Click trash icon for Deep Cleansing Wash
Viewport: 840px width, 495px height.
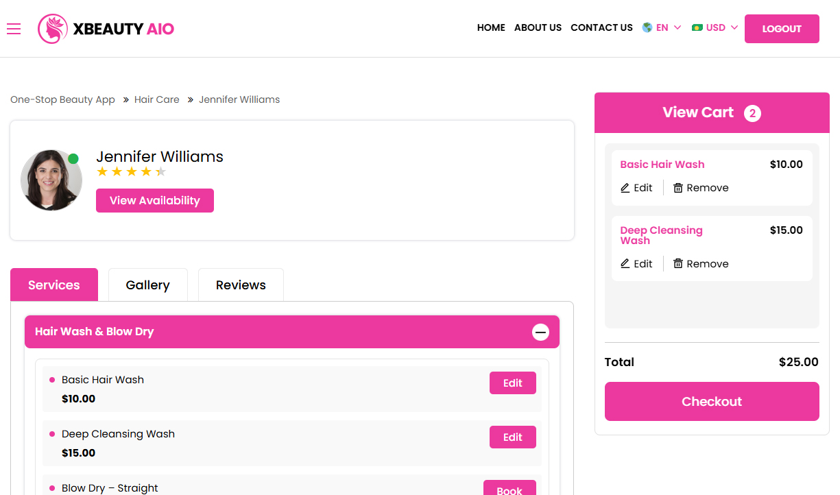click(678, 264)
